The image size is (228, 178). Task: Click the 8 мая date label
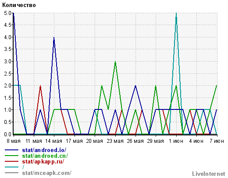pyautogui.click(x=14, y=141)
